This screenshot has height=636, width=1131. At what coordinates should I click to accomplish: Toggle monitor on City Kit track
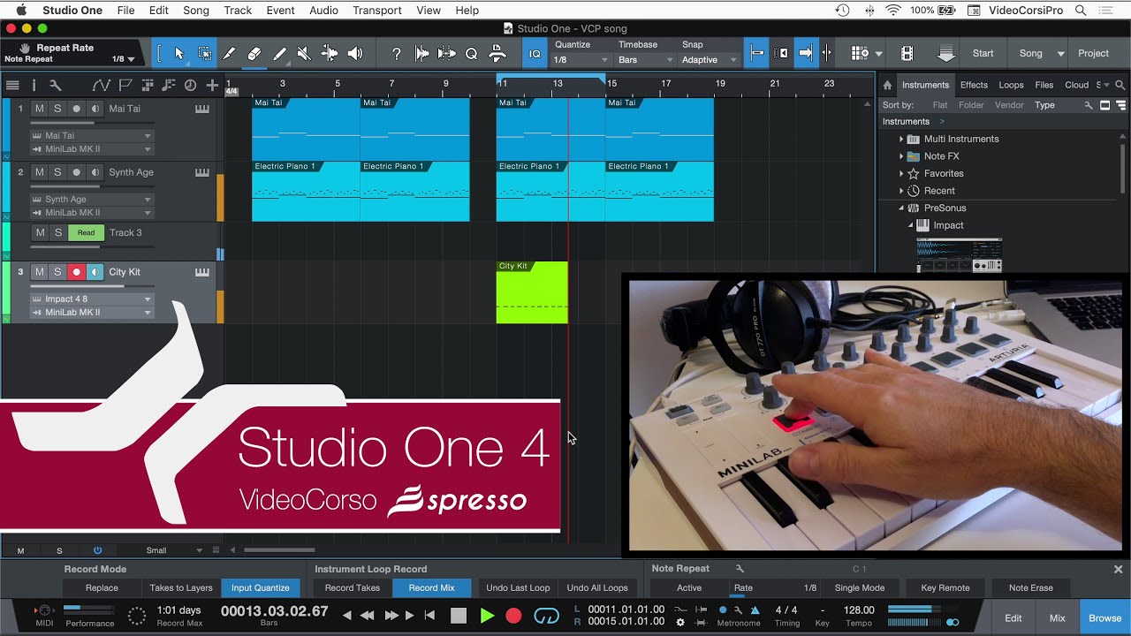click(95, 272)
